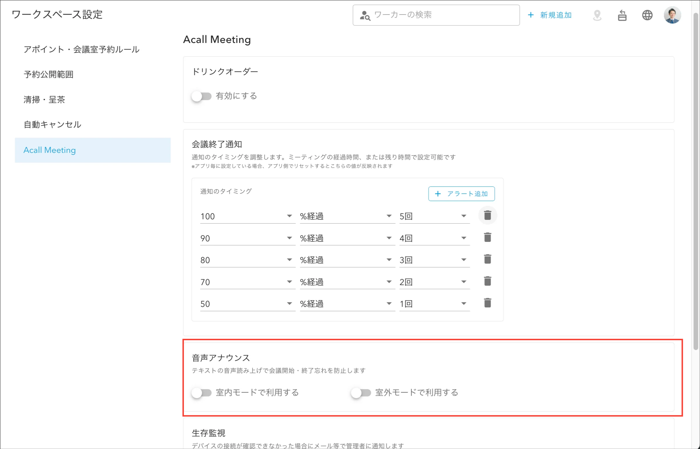Open %経過 dropdown in the 90 row
This screenshot has width=700, height=449.
[x=347, y=238]
